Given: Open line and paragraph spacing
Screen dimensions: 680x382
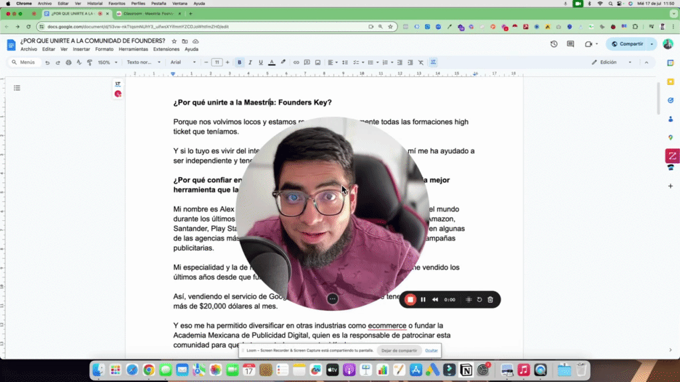Looking at the screenshot, I should click(345, 62).
